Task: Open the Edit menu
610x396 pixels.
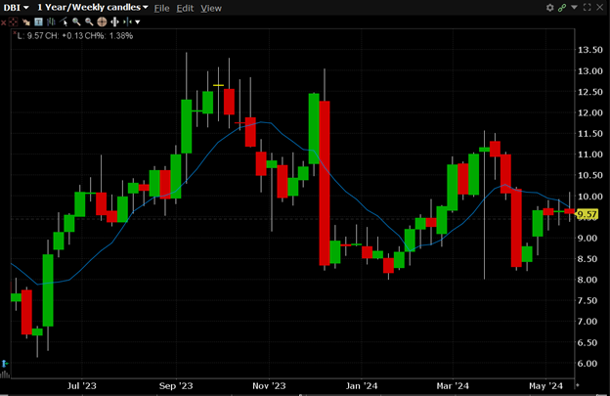Action: [185, 8]
